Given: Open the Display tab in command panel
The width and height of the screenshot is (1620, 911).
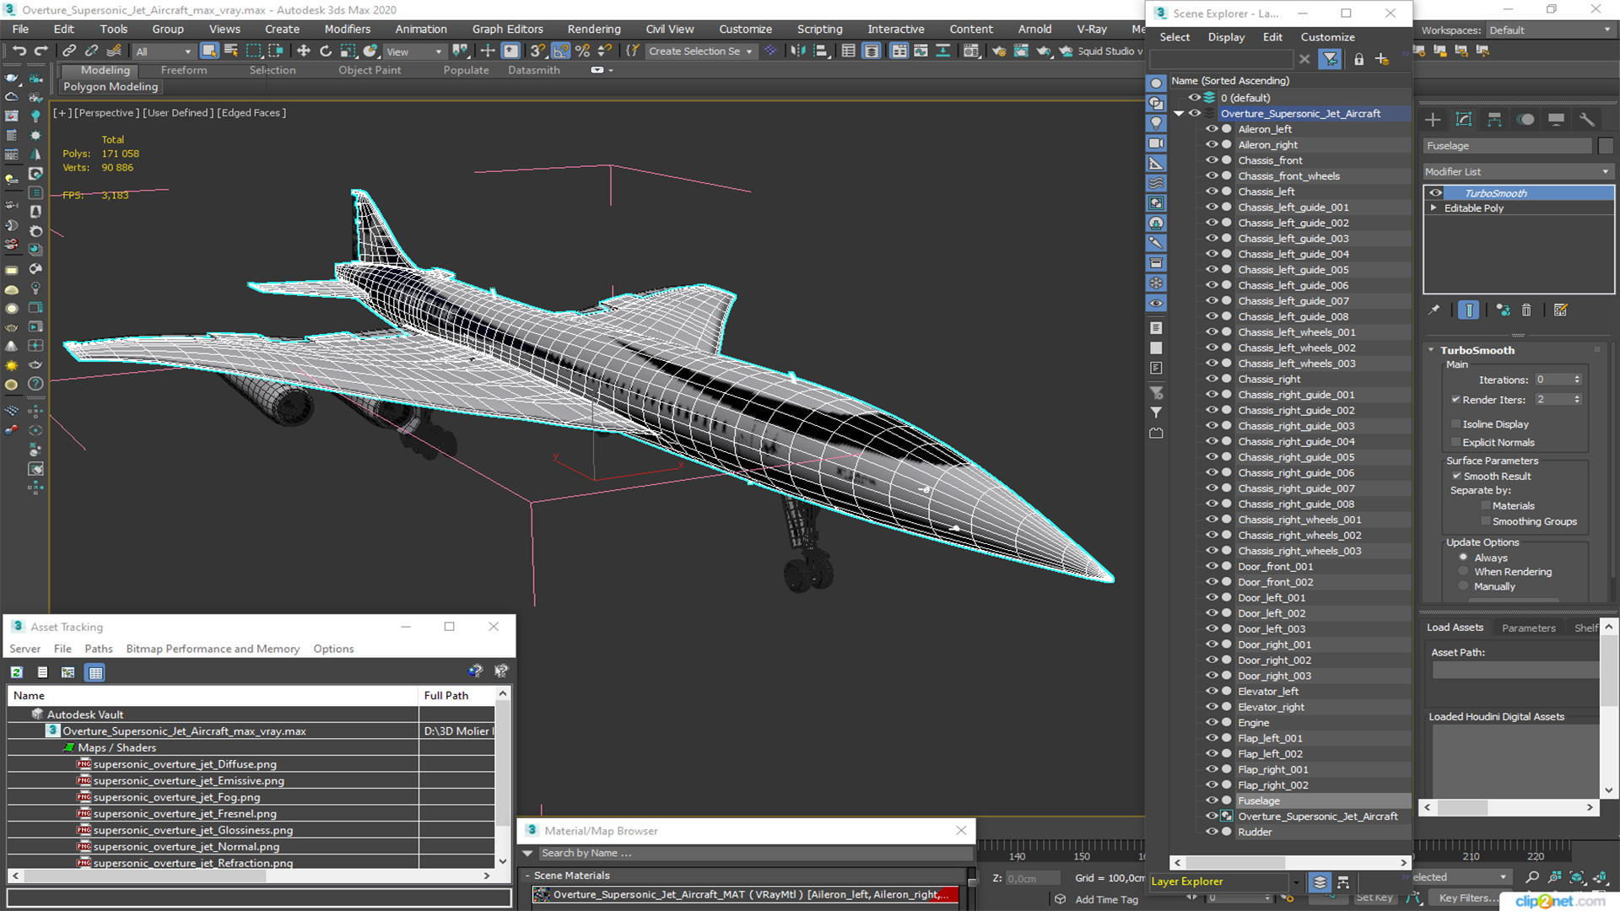Looking at the screenshot, I should pyautogui.click(x=1556, y=120).
